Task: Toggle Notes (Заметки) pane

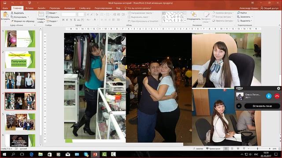Action: 198,149
